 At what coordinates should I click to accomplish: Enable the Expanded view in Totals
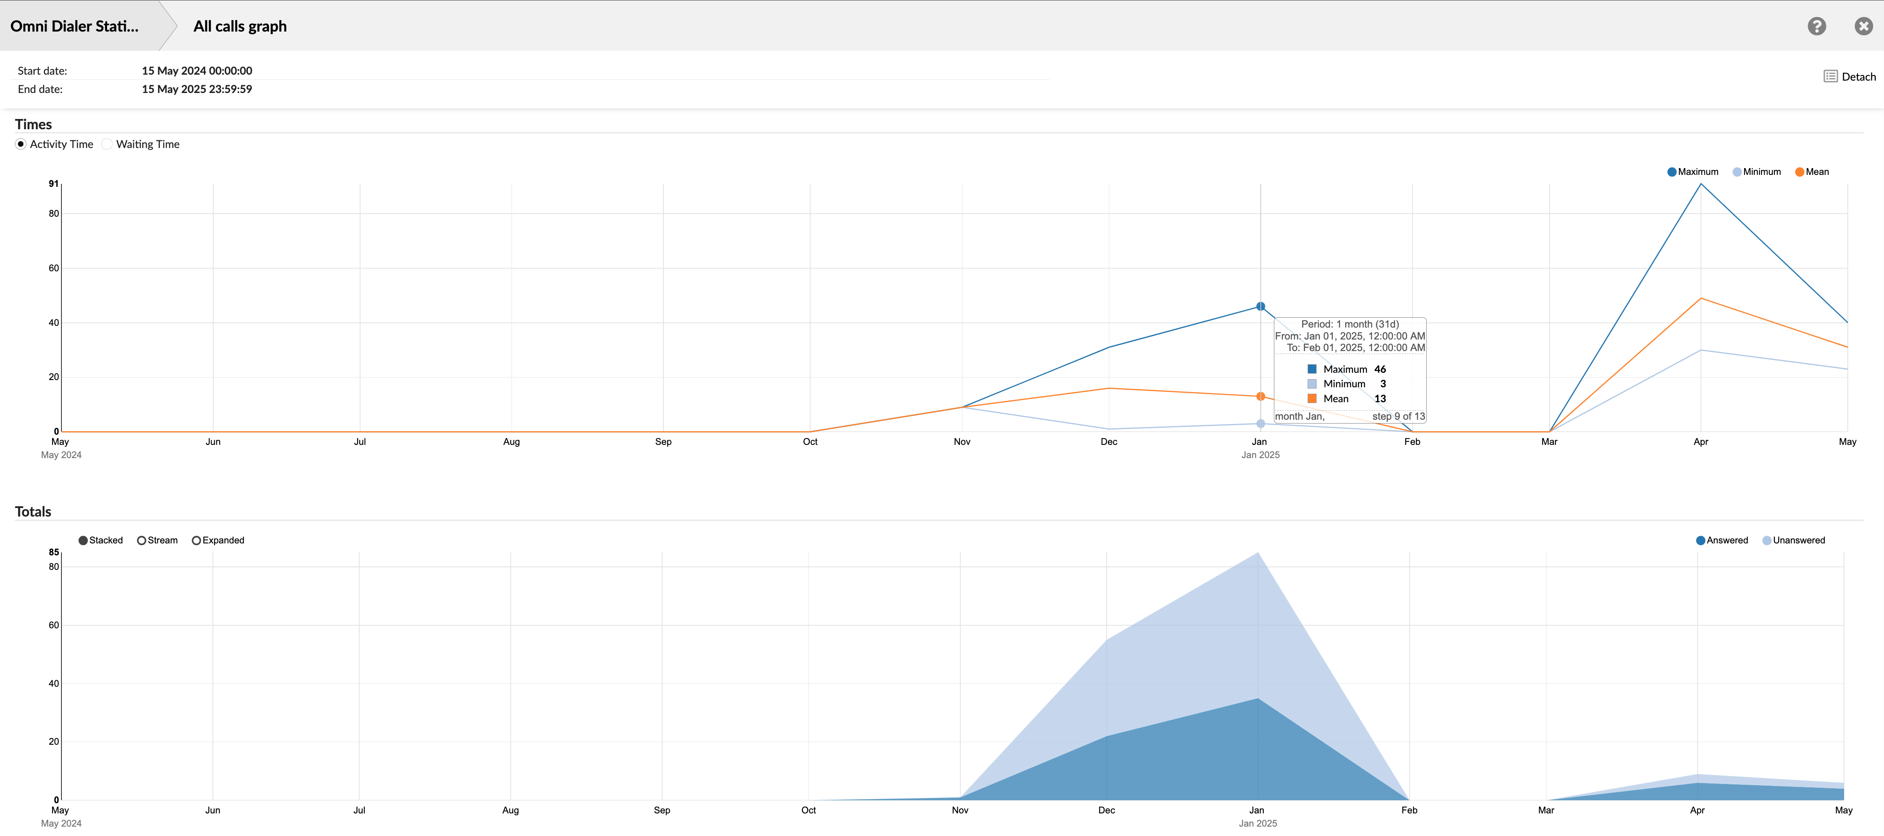click(196, 540)
